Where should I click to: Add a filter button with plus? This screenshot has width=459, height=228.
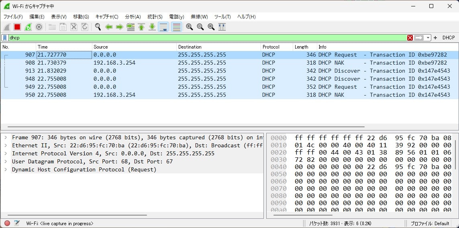[x=435, y=38]
